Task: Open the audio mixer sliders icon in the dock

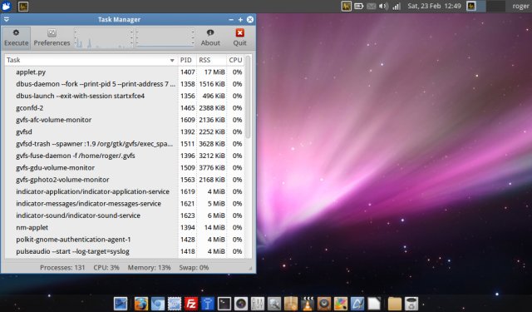Action: click(258, 304)
